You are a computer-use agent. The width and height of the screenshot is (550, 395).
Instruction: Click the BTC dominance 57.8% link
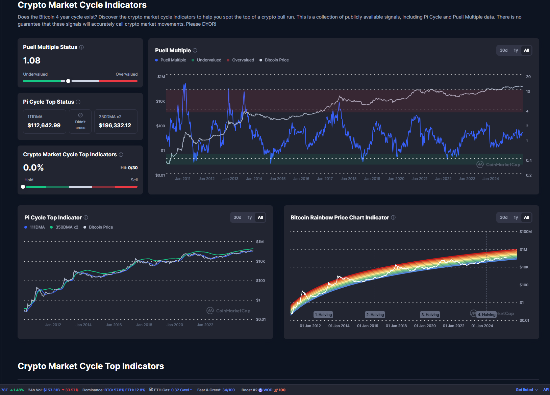point(114,390)
